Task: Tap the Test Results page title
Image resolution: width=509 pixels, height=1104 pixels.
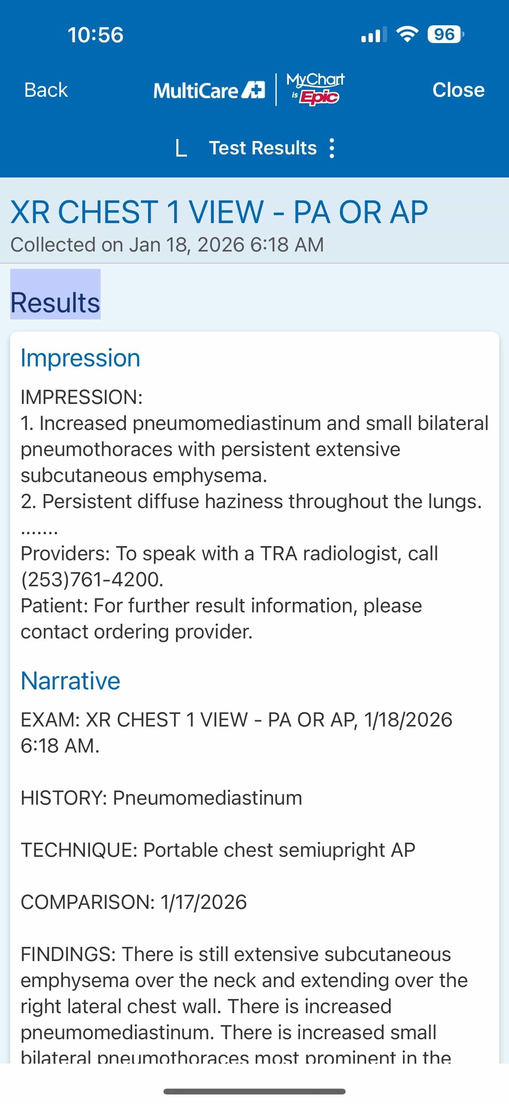Action: [263, 148]
